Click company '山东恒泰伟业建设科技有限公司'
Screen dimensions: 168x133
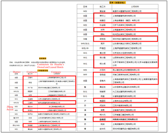click(126, 87)
